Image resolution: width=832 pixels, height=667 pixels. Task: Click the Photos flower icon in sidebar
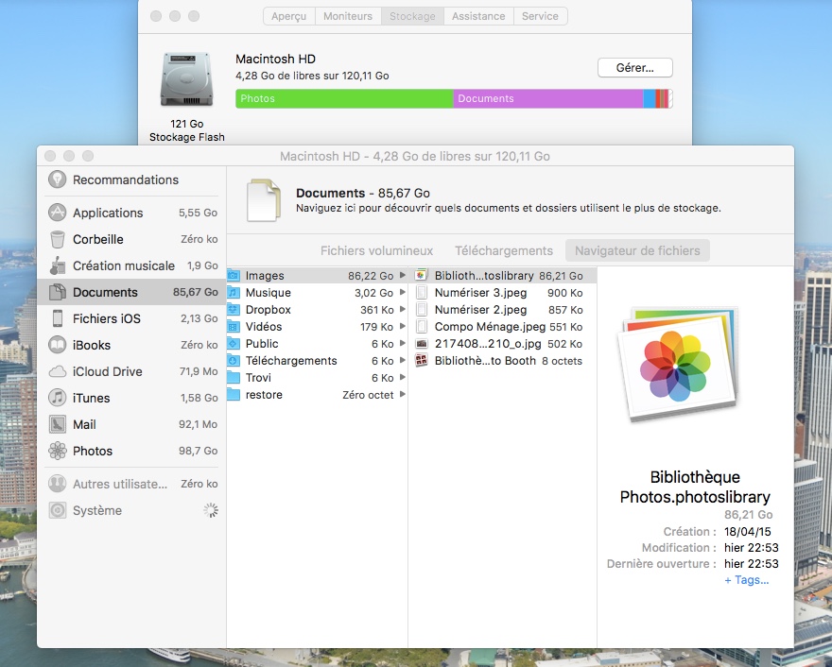(x=58, y=451)
